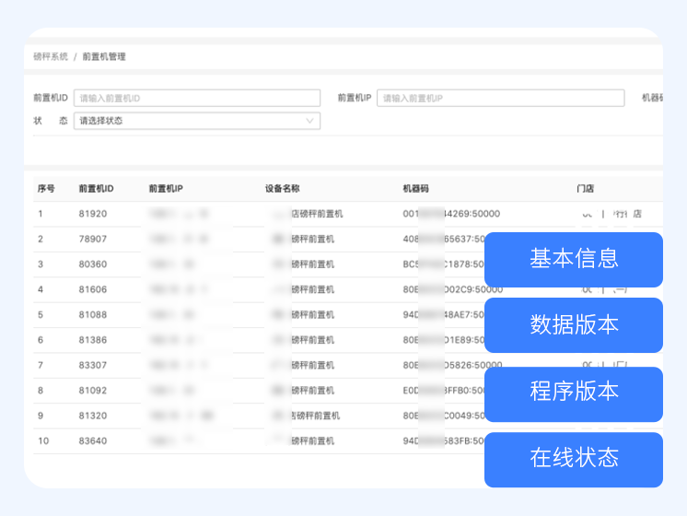Image resolution: width=687 pixels, height=516 pixels.
Task: Select the 在线状态 blue button
Action: coord(573,459)
